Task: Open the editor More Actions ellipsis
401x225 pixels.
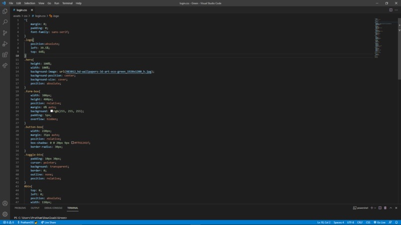Action: pyautogui.click(x=396, y=10)
